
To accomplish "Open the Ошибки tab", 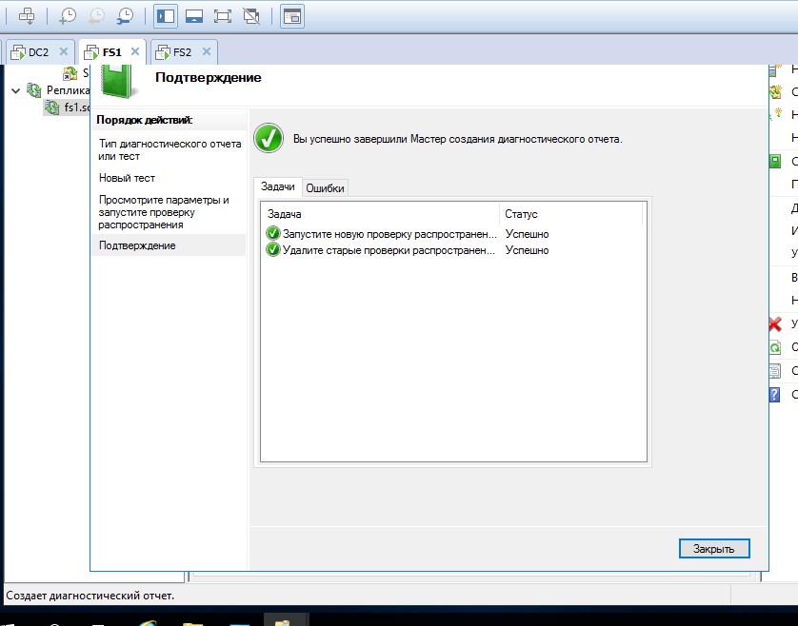I will [326, 188].
